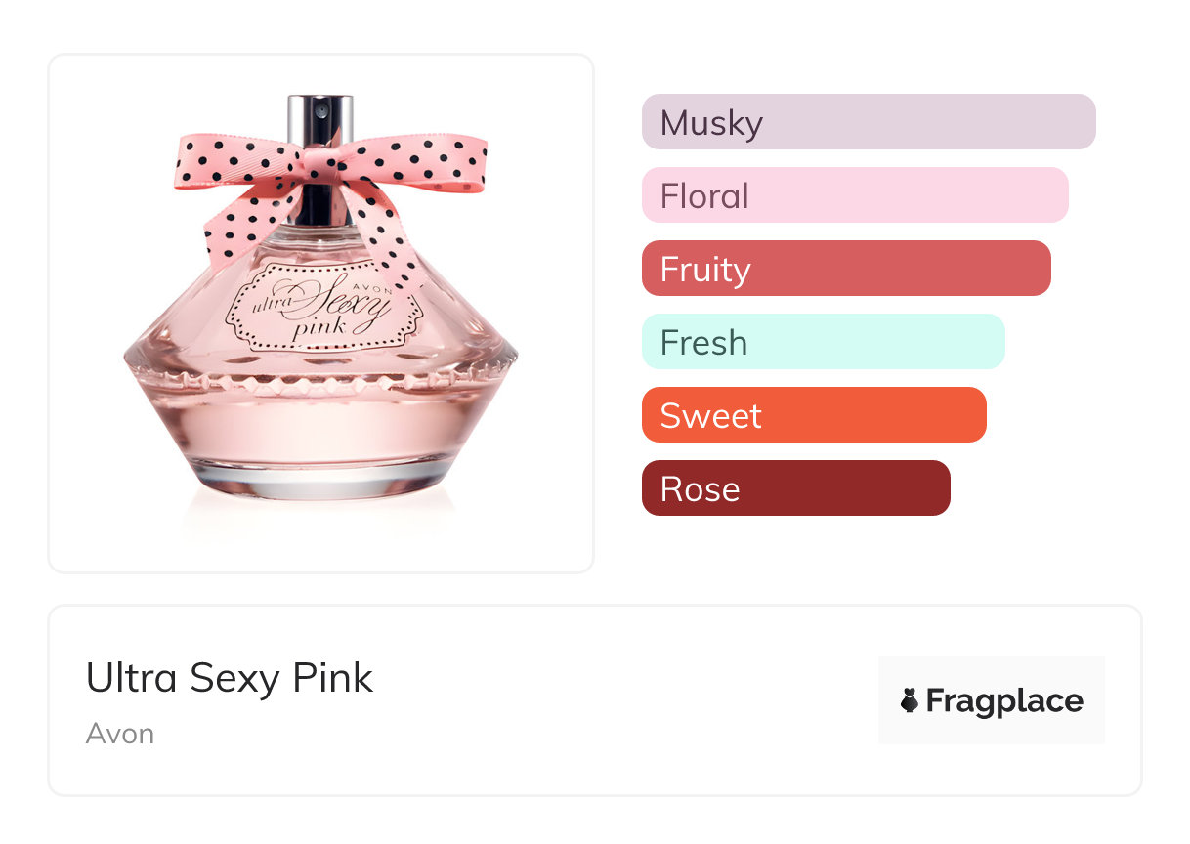Select the dark red Rose accord bar
Viewport: 1190px width, 844px height.
[x=795, y=488]
